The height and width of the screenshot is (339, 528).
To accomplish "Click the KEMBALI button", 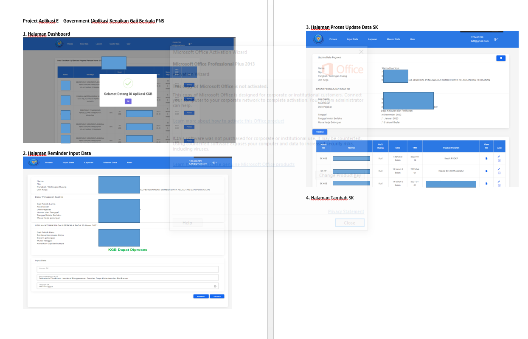I will pyautogui.click(x=201, y=297).
